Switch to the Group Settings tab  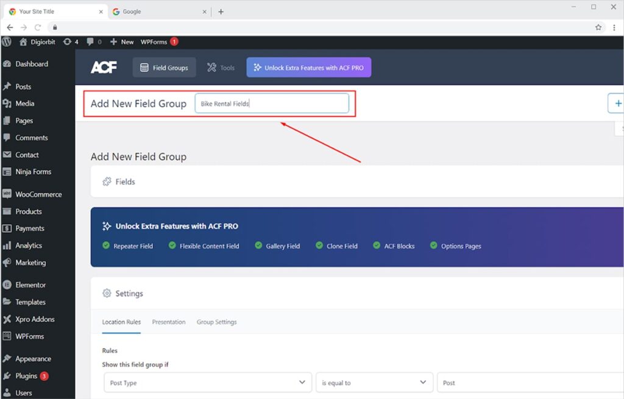coord(216,322)
